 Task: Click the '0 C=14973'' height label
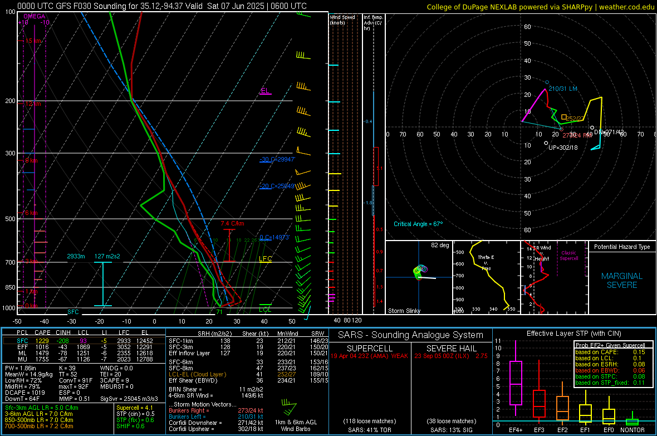(x=274, y=237)
